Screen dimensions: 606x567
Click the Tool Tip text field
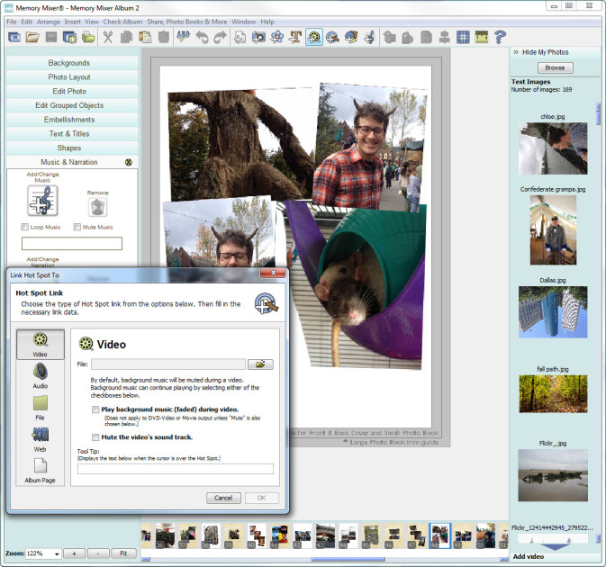click(175, 469)
